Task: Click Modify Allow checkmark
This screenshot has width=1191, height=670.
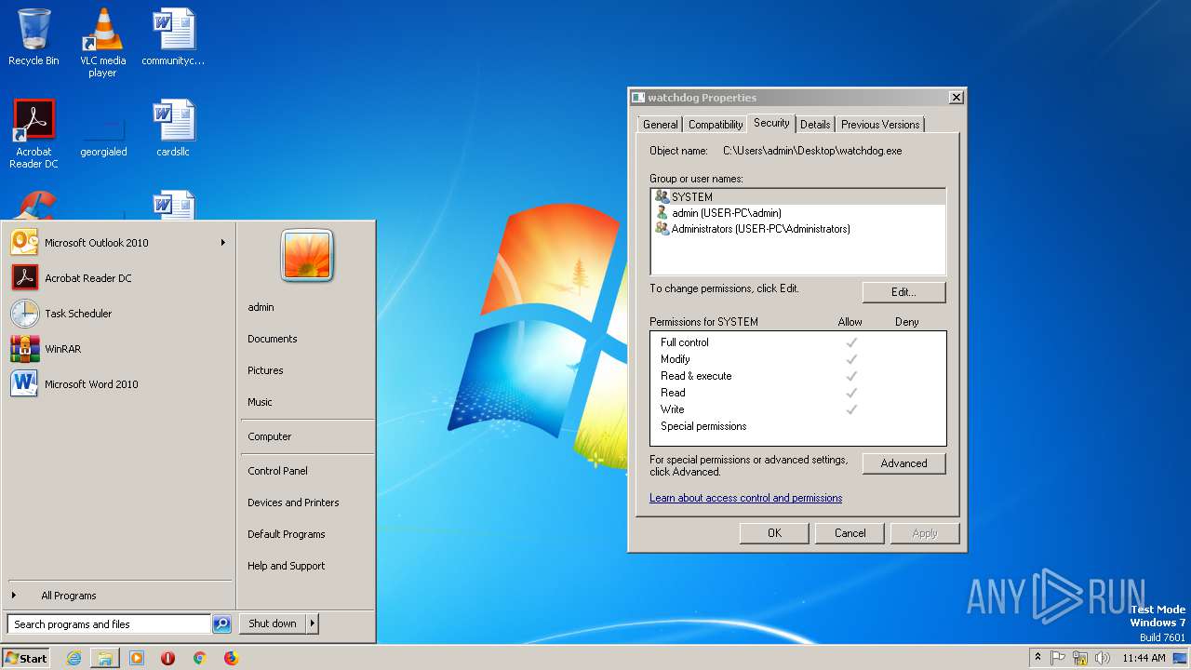Action: click(x=850, y=359)
